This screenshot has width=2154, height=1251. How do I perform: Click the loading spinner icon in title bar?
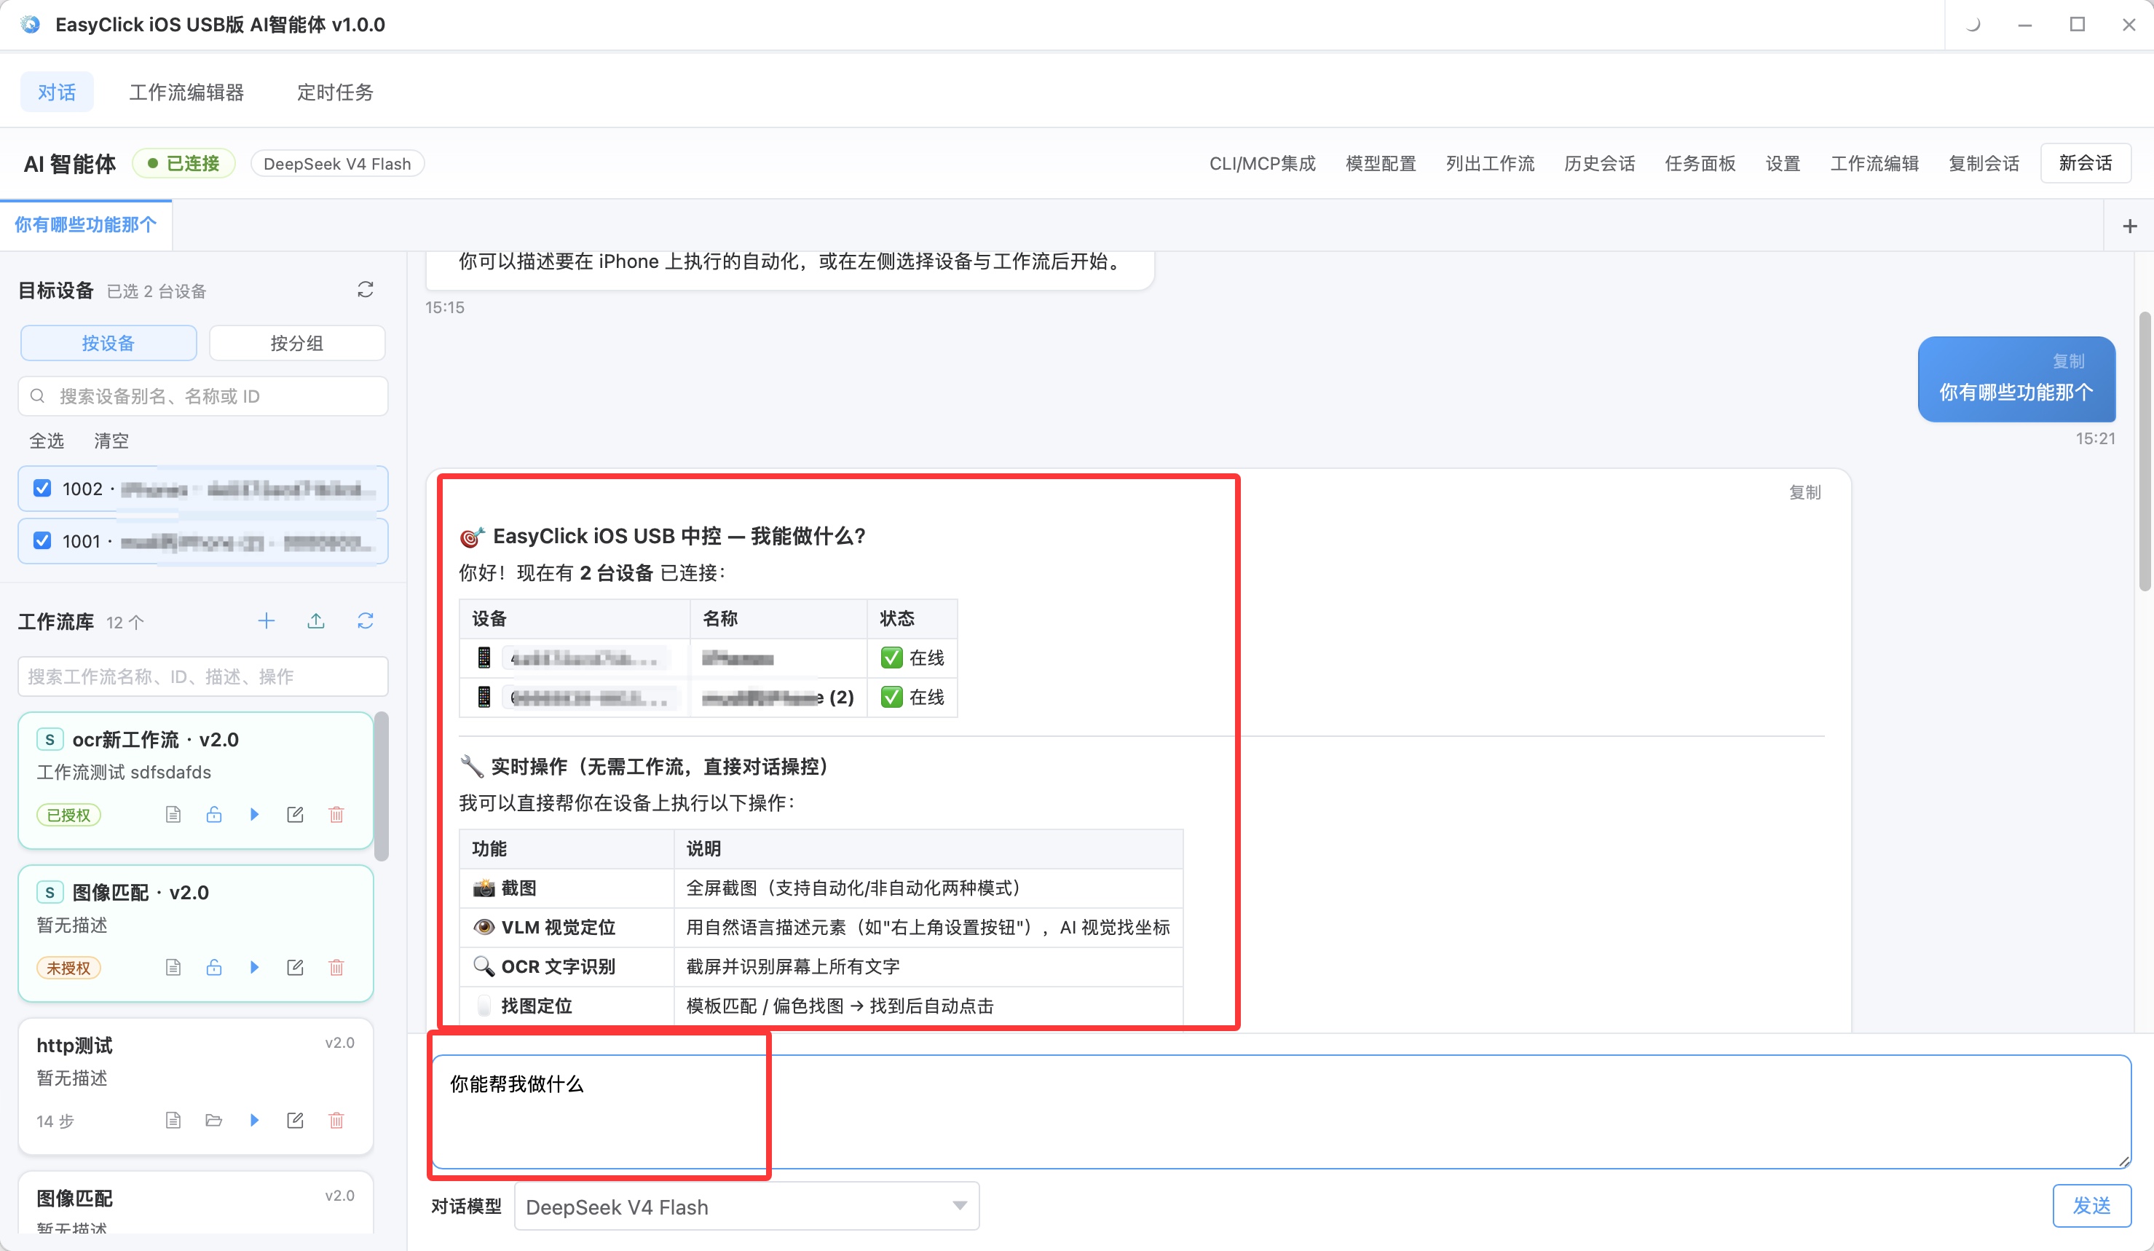[x=1973, y=24]
